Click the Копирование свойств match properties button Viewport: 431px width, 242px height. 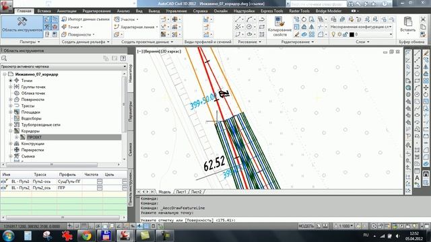click(x=279, y=26)
